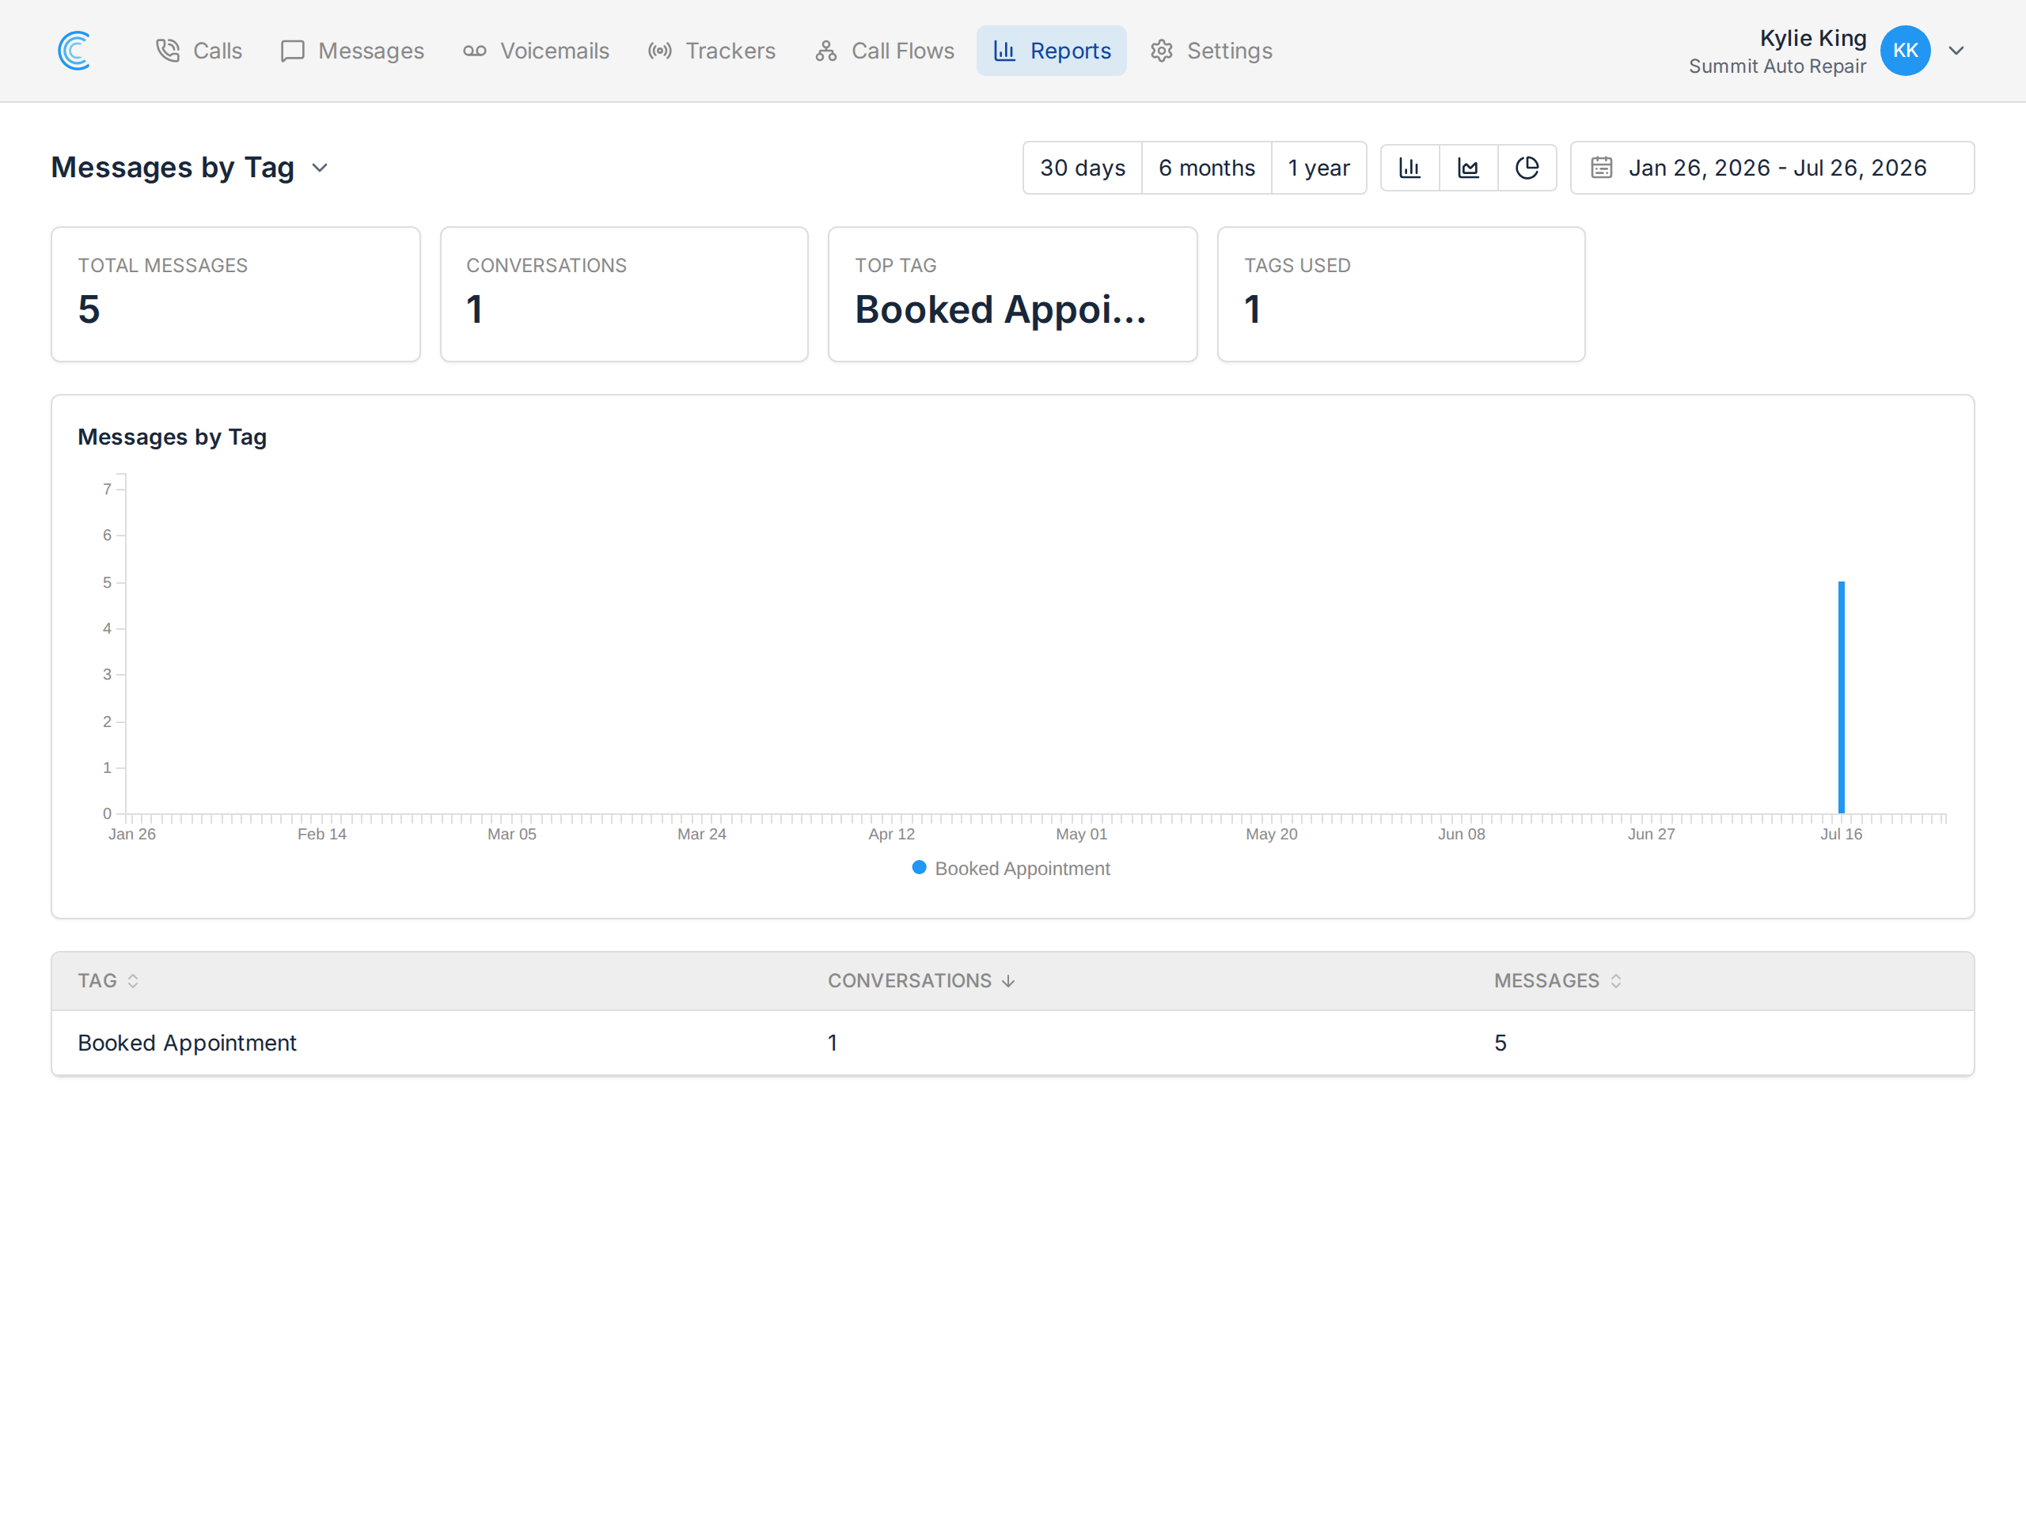Click the app logo icon
Image resolution: width=2026 pixels, height=1519 pixels.
[74, 51]
